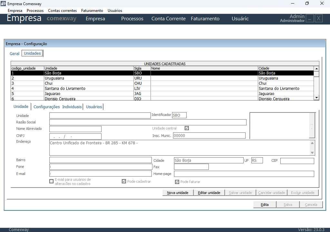Click the codigo_unidade column header
This screenshot has width=330, height=232.
27,68
